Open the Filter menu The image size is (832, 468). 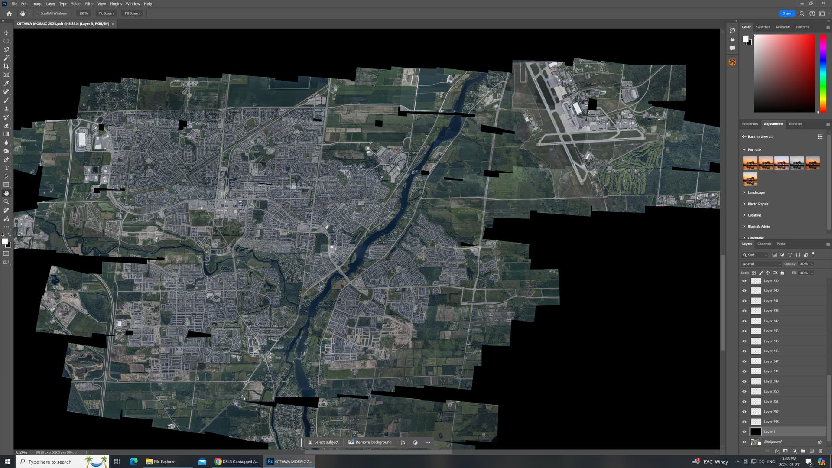(89, 3)
